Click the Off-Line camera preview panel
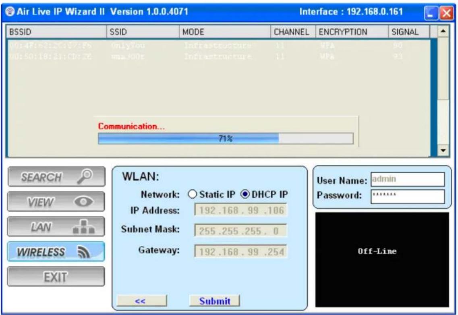 382,259
